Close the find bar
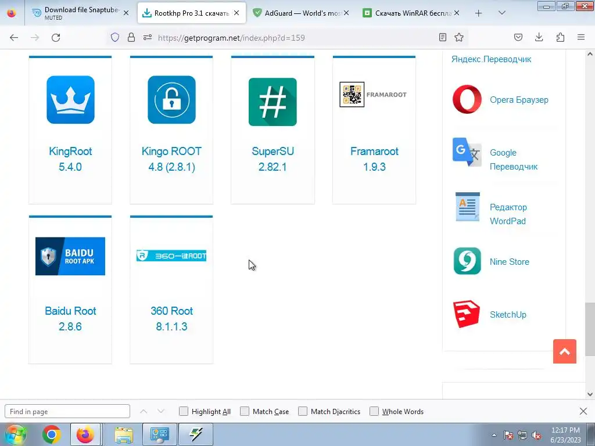Screen dimensions: 595x446 (x=583, y=411)
